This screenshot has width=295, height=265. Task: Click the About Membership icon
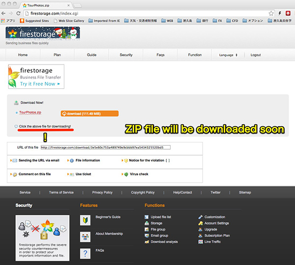coord(86,237)
